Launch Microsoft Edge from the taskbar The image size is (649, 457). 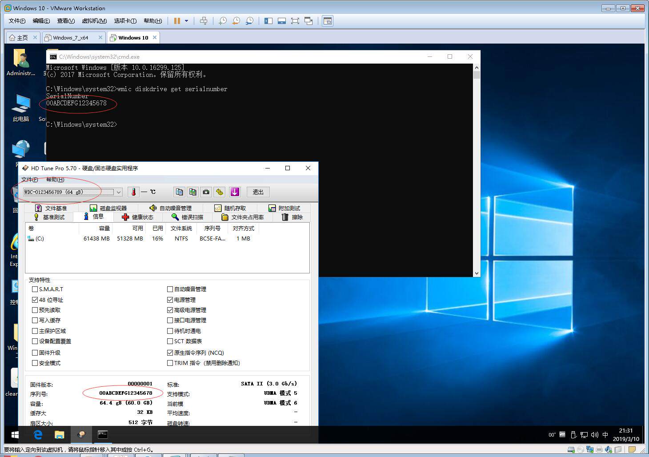click(x=38, y=434)
